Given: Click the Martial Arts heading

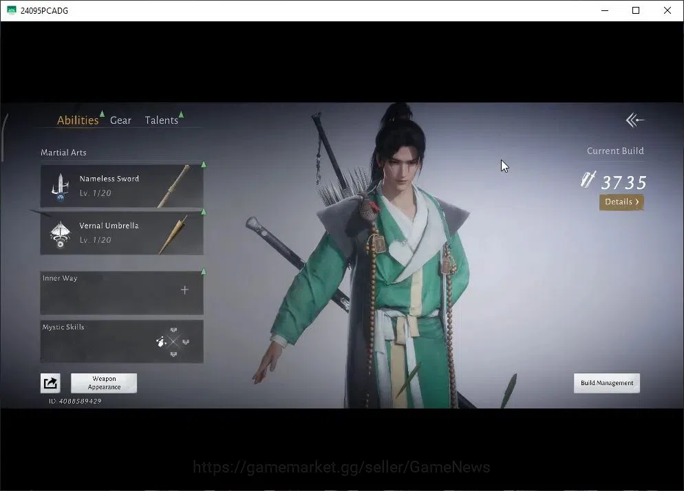Looking at the screenshot, I should click(x=64, y=153).
